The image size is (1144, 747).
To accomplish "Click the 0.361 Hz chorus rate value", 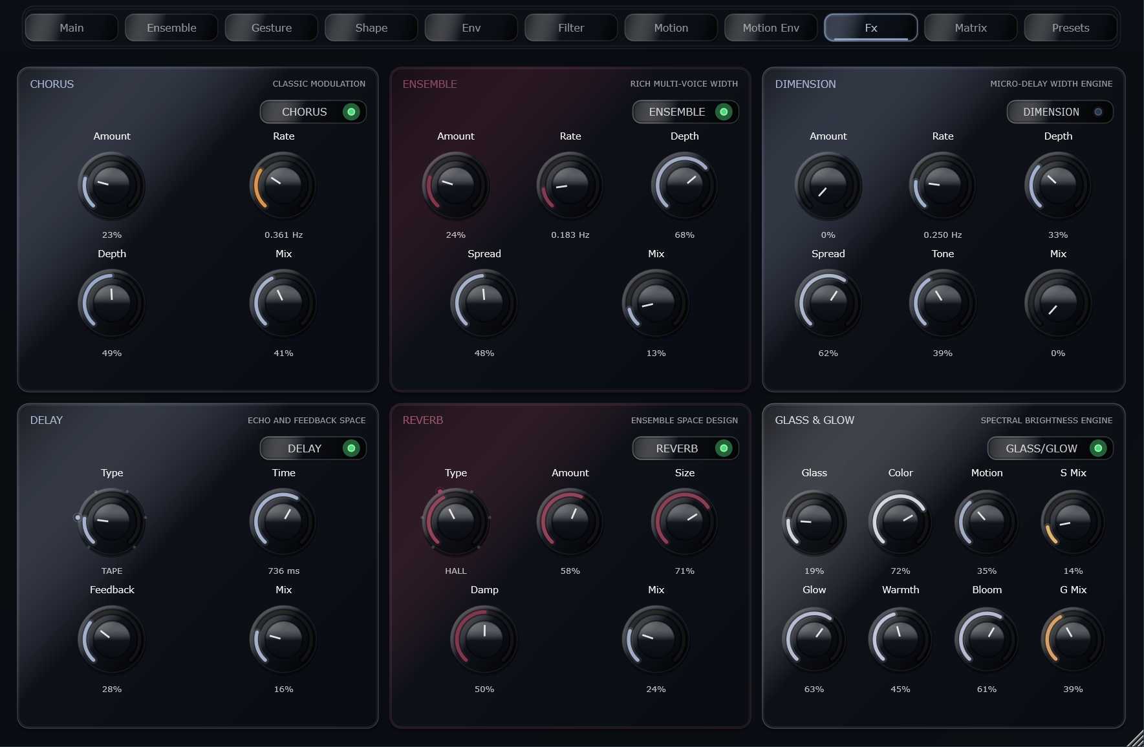I will point(283,235).
